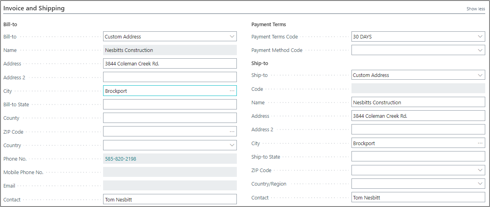Collapse the Invoice and Shipping section header
Image resolution: width=490 pixels, height=207 pixels.
point(34,8)
